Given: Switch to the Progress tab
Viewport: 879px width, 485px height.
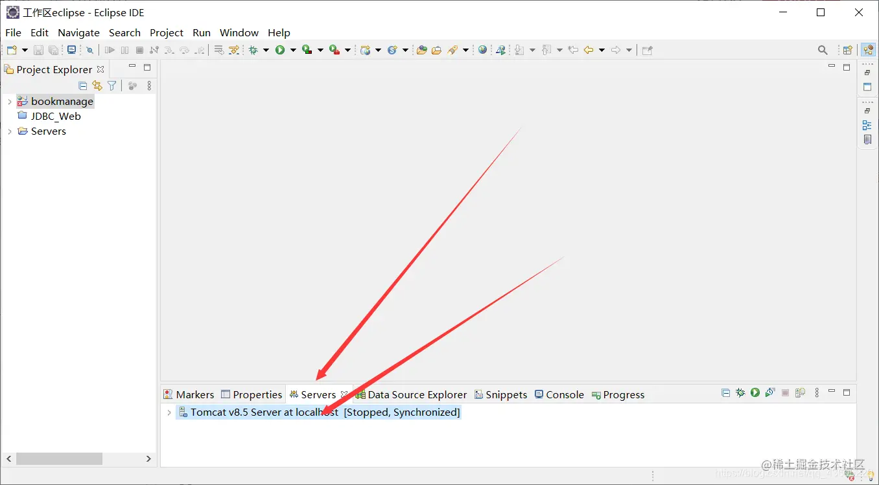Looking at the screenshot, I should pos(618,394).
